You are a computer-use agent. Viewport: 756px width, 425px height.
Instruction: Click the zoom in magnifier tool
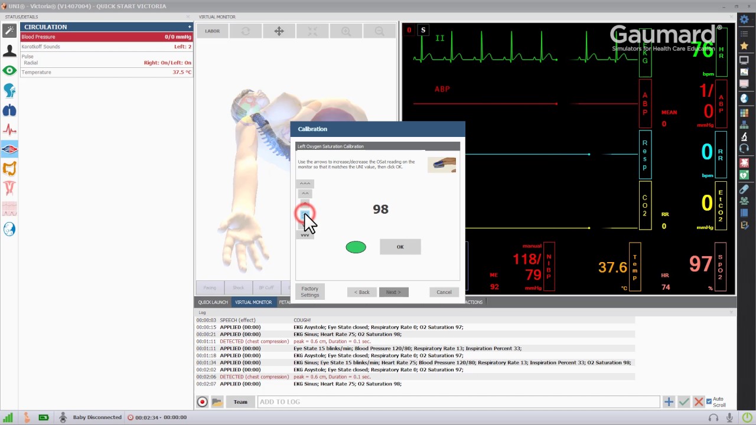click(x=346, y=31)
